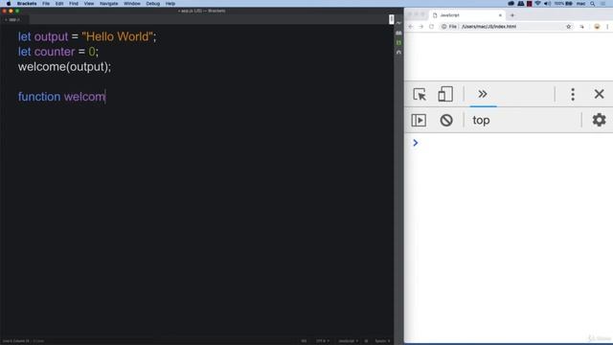Open the top context selector dropdown

[x=481, y=120]
